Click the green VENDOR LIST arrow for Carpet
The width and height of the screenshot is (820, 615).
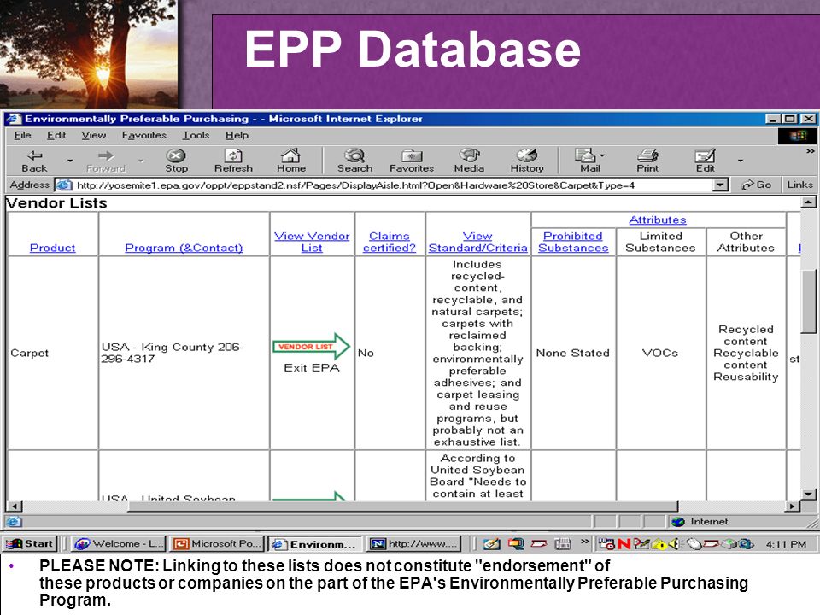point(312,346)
